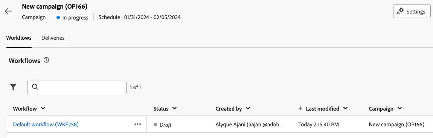Viewport: 433px width, 138px height.
Task: Expand the Status column menu chevron
Action: (x=174, y=108)
